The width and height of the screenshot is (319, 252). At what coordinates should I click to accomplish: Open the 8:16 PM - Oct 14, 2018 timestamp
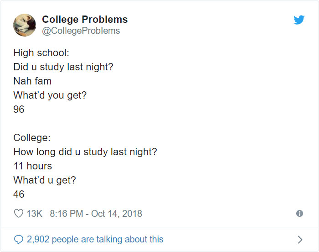(95, 214)
